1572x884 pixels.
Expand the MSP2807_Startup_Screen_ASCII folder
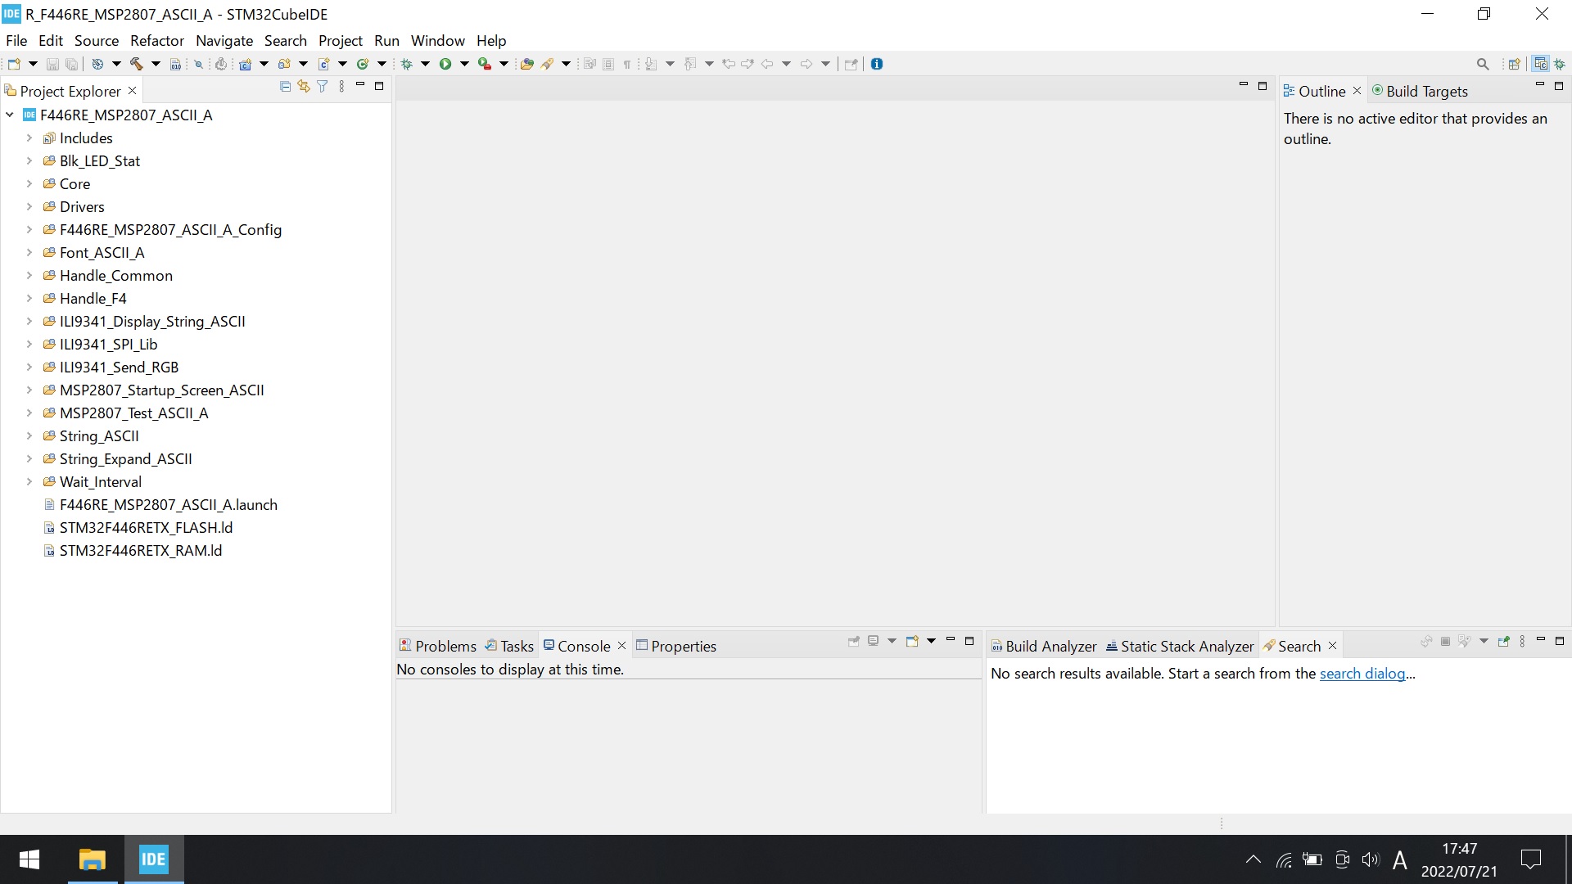(x=26, y=390)
